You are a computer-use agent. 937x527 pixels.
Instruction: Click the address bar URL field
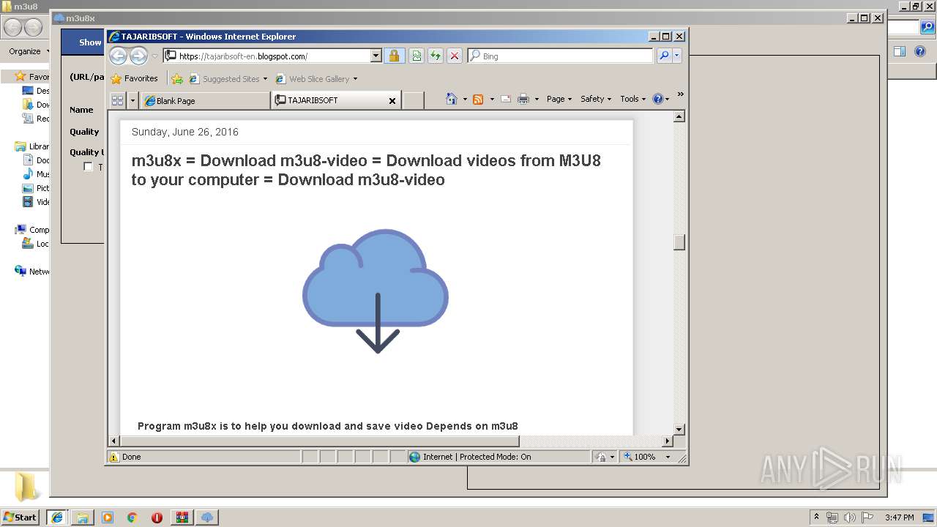pyautogui.click(x=266, y=56)
